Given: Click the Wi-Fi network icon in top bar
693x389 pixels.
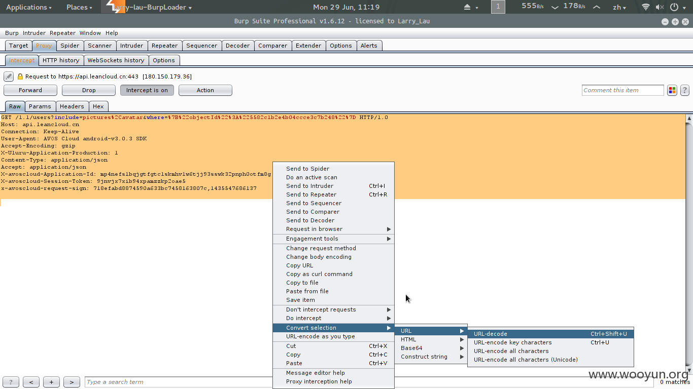Looking at the screenshot, I should click(645, 7).
